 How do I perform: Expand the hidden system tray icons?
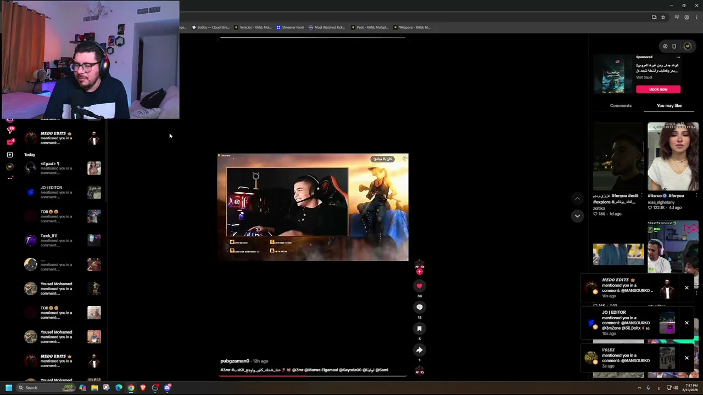(639, 388)
